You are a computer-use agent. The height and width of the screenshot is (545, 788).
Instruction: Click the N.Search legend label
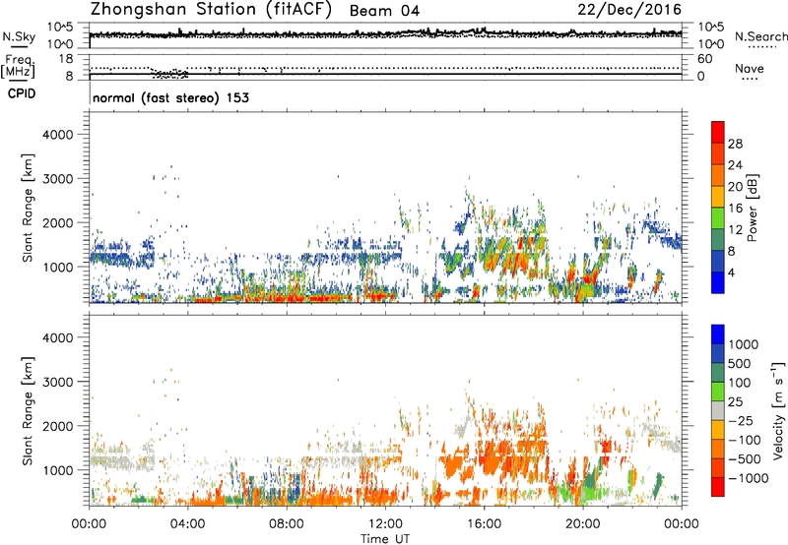pos(760,36)
